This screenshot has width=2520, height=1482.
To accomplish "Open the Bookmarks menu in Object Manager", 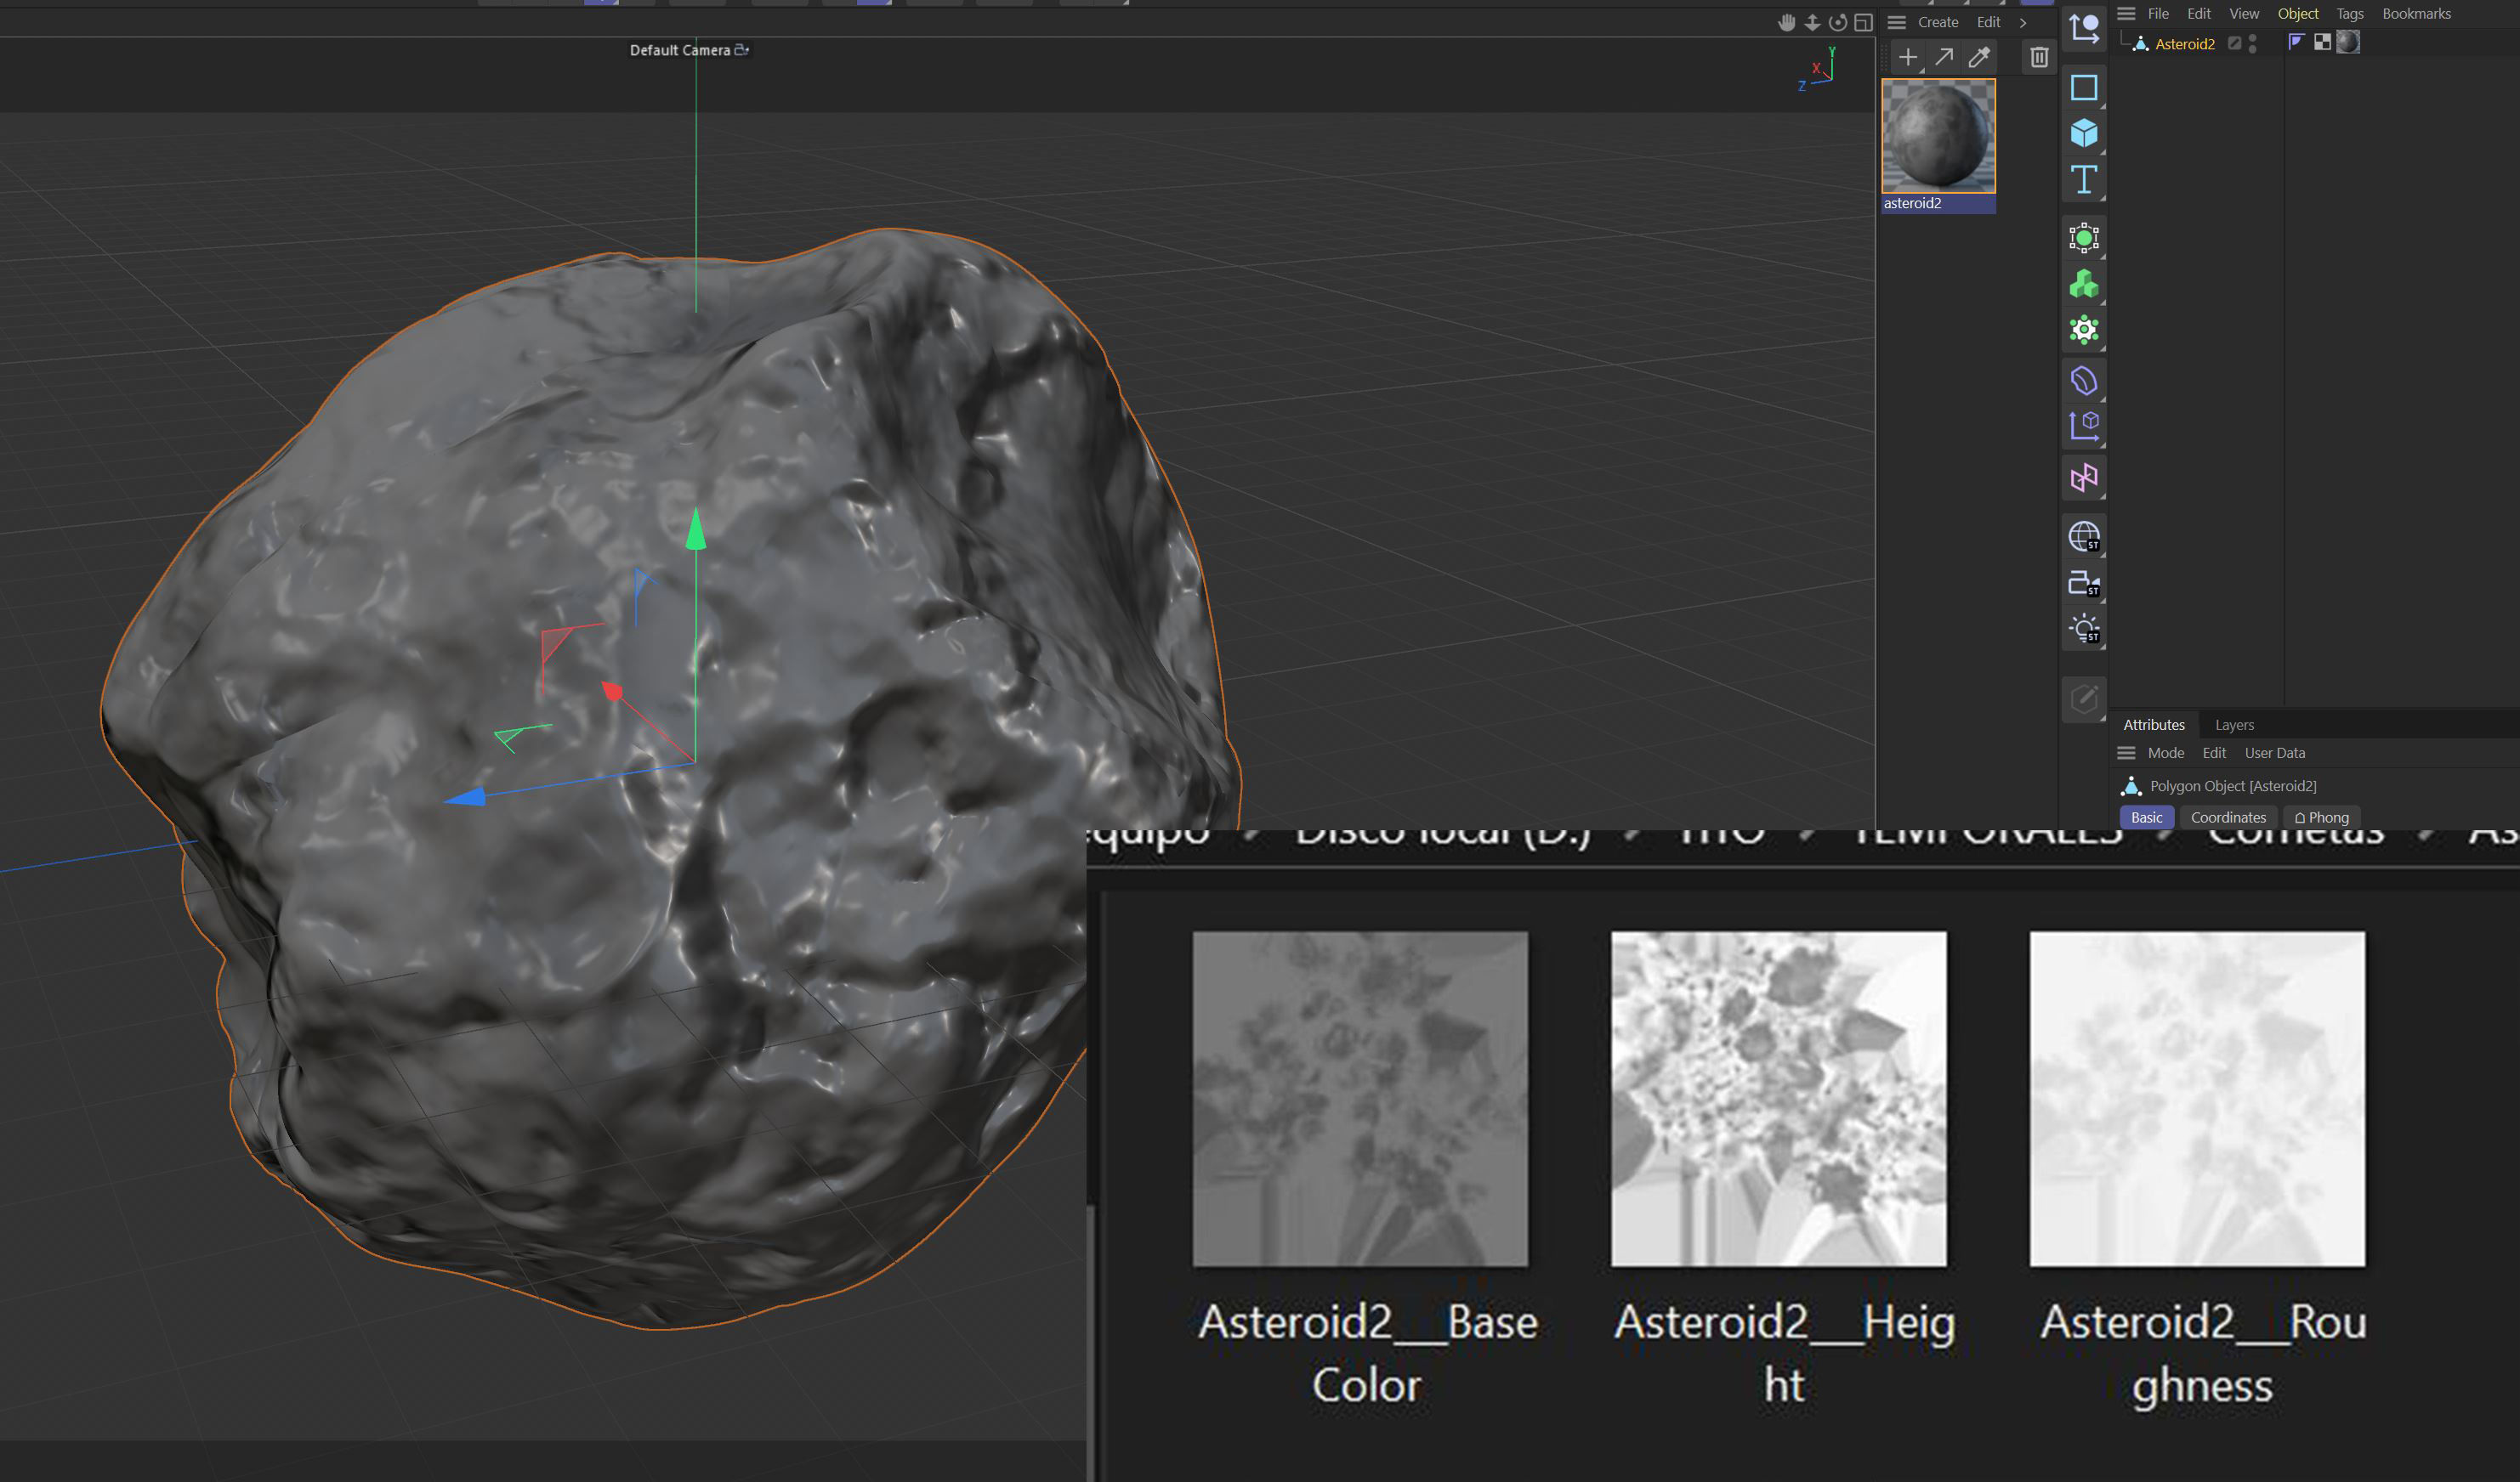I will coord(2416,14).
